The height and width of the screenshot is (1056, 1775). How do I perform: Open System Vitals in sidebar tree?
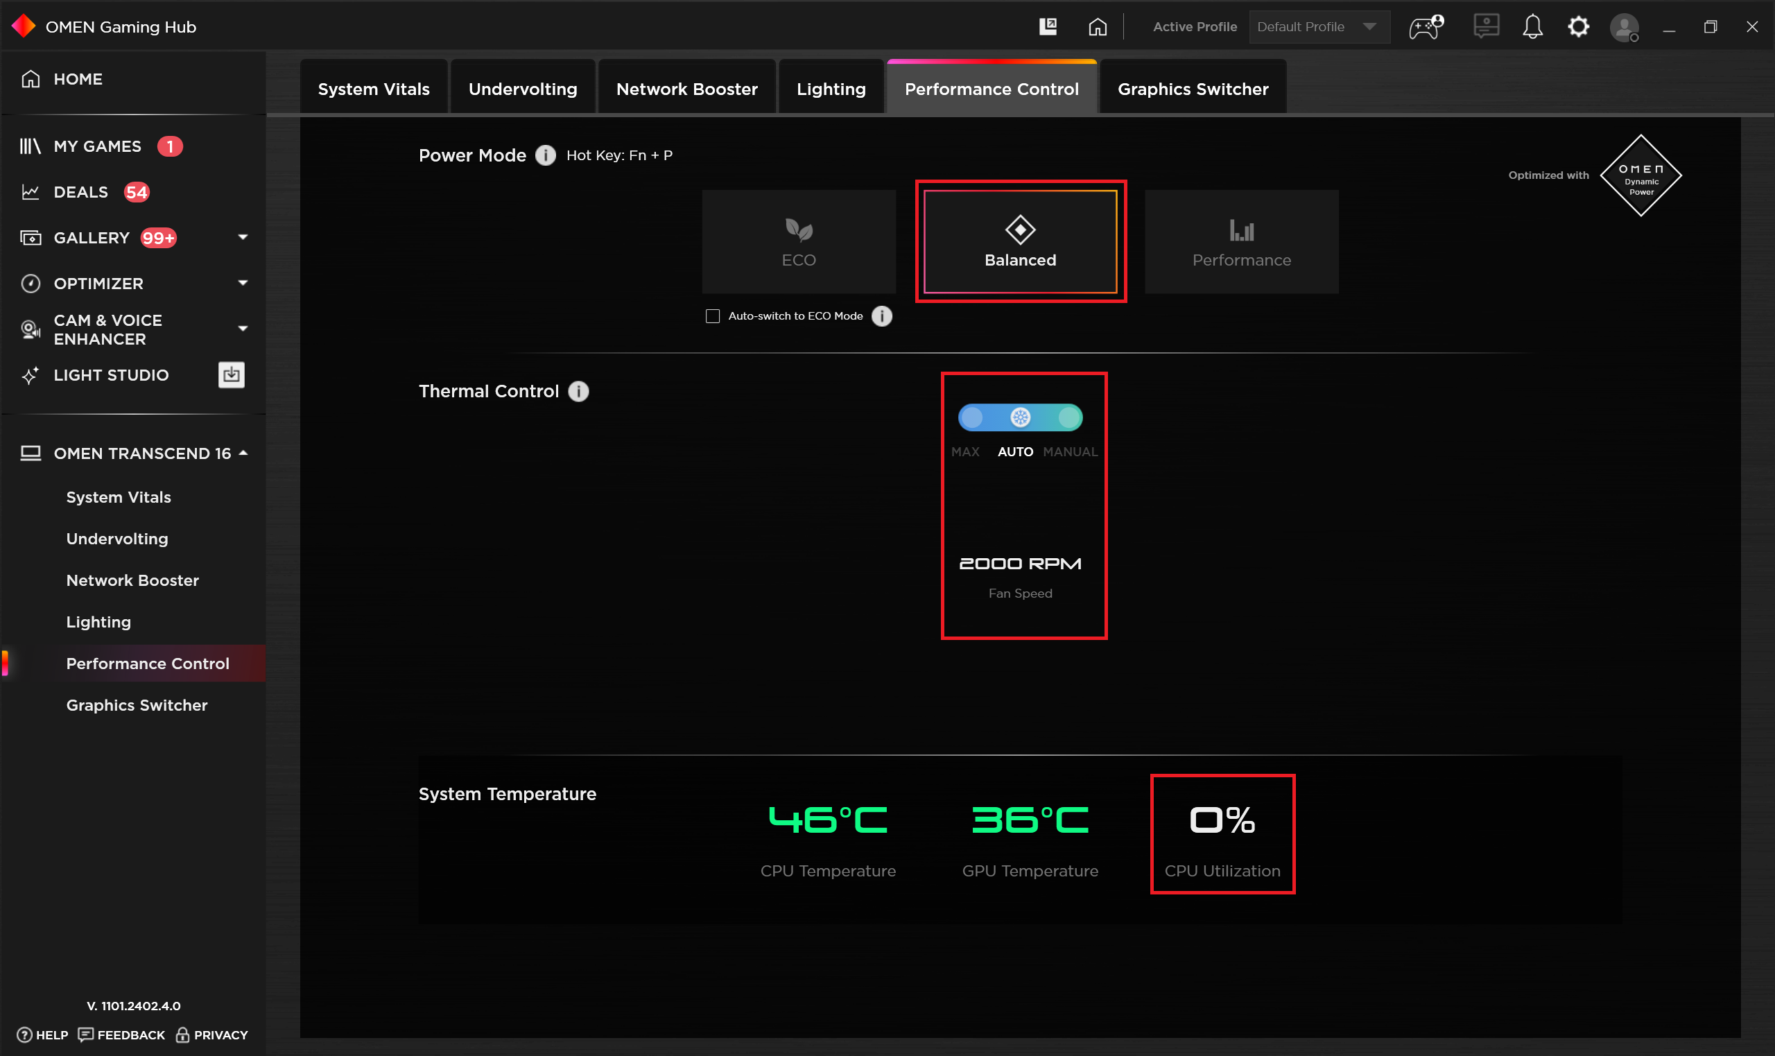click(x=119, y=497)
